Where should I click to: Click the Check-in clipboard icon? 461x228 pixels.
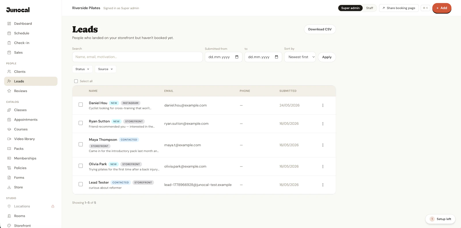[9, 43]
